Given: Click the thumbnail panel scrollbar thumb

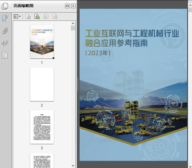Looking at the screenshot, I should click(x=73, y=28).
